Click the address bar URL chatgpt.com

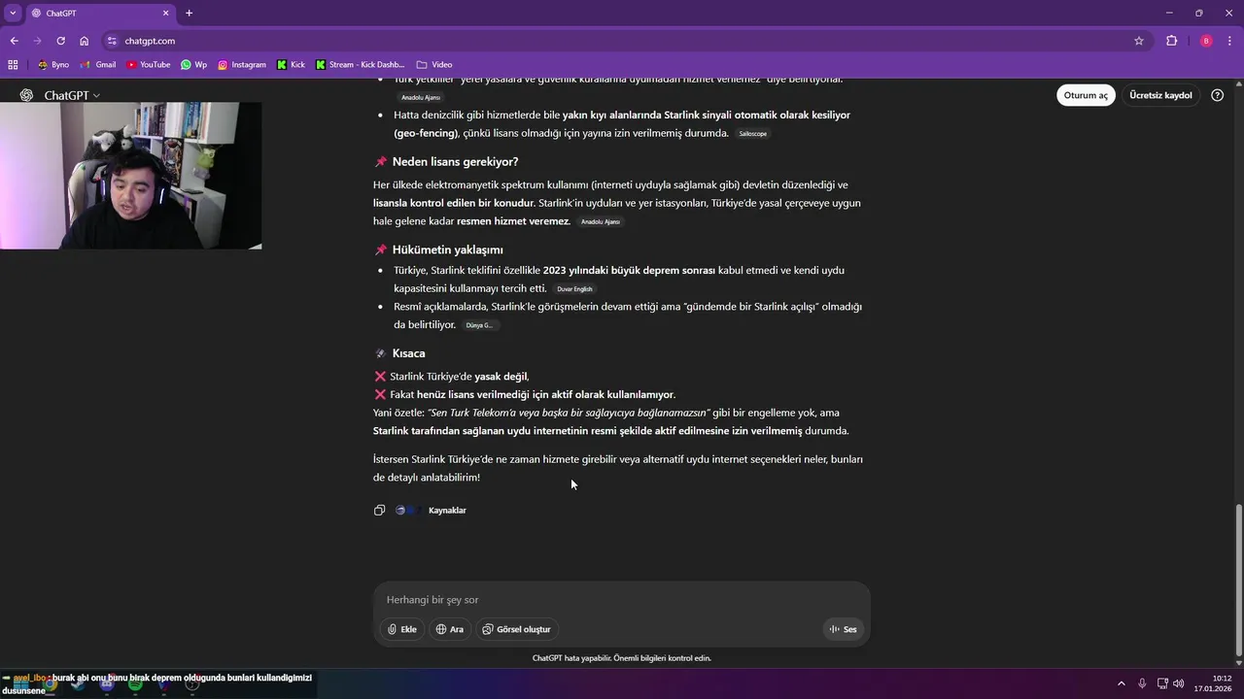(x=150, y=41)
